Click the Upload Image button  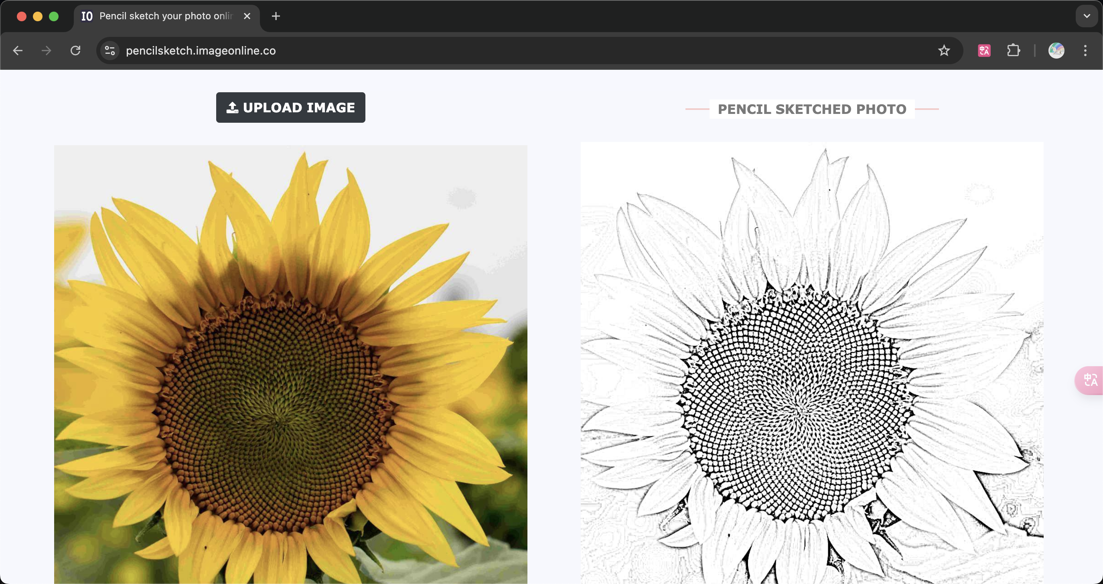coord(290,107)
